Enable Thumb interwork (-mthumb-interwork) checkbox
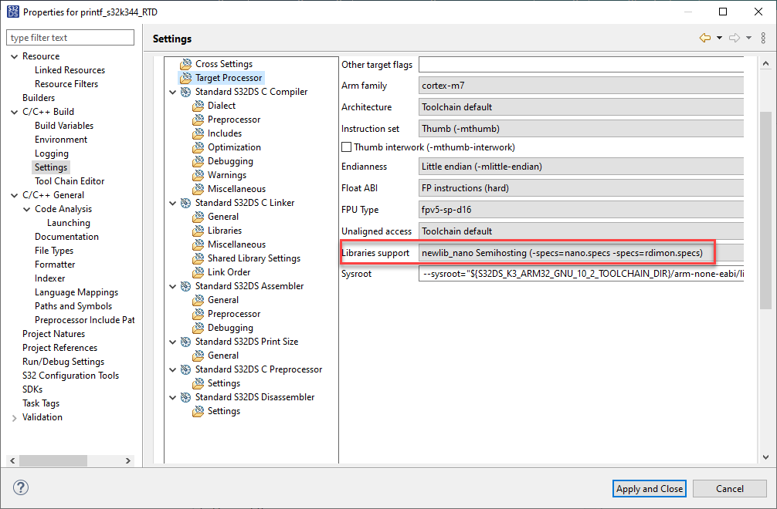This screenshot has width=777, height=509. pyautogui.click(x=346, y=147)
